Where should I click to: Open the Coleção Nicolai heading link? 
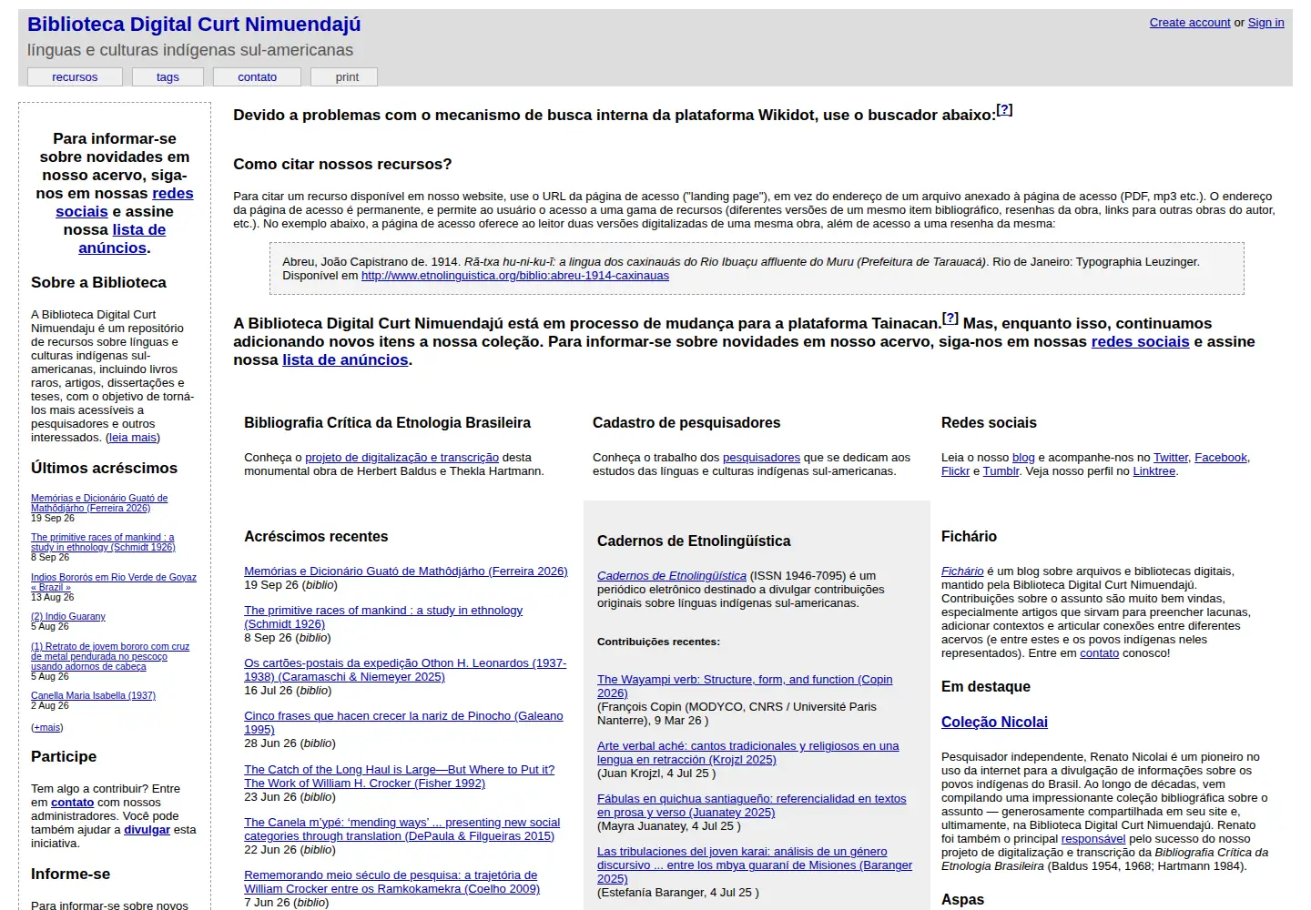tap(994, 723)
